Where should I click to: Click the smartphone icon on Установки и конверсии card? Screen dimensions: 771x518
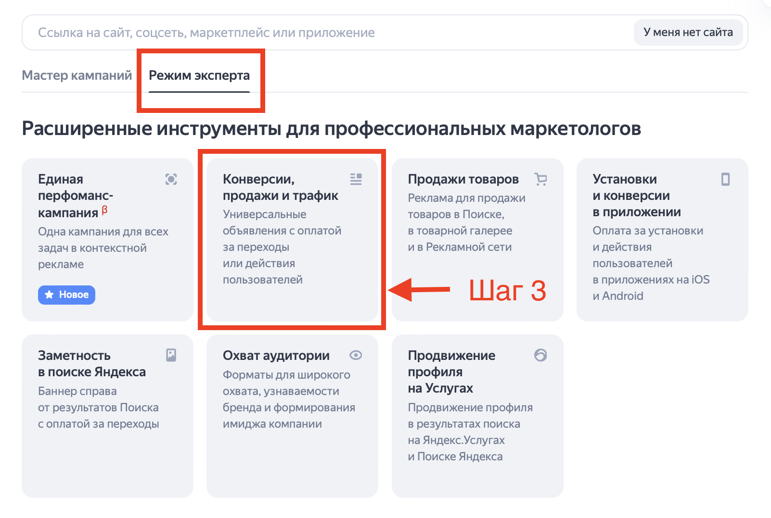click(x=725, y=179)
